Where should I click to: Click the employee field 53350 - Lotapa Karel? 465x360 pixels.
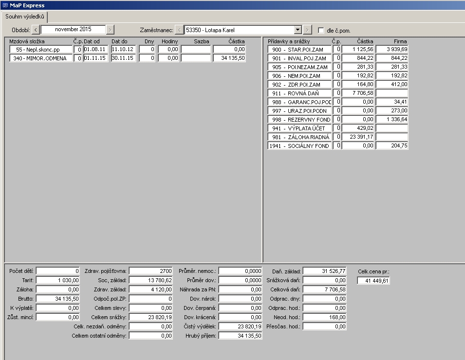[x=240, y=30]
